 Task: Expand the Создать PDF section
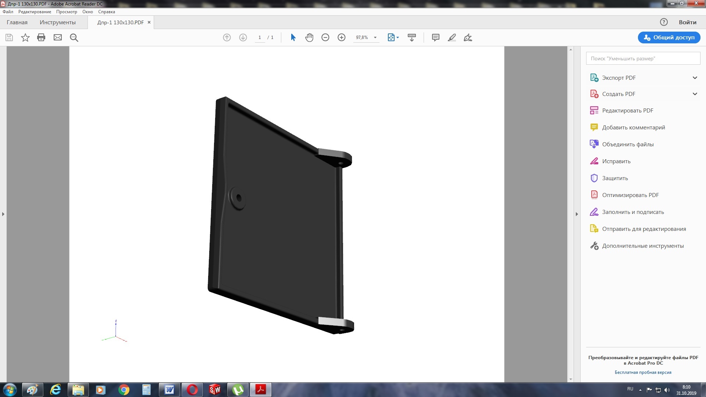point(695,94)
